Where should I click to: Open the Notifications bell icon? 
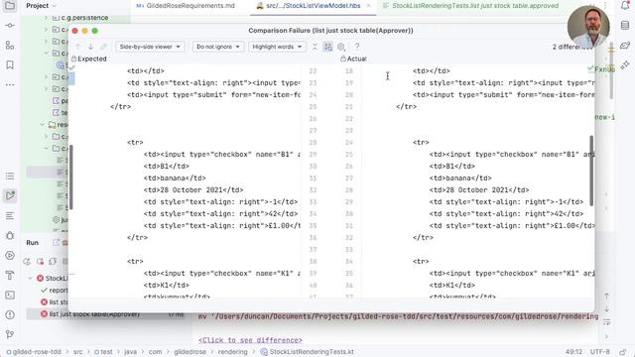[x=625, y=6]
